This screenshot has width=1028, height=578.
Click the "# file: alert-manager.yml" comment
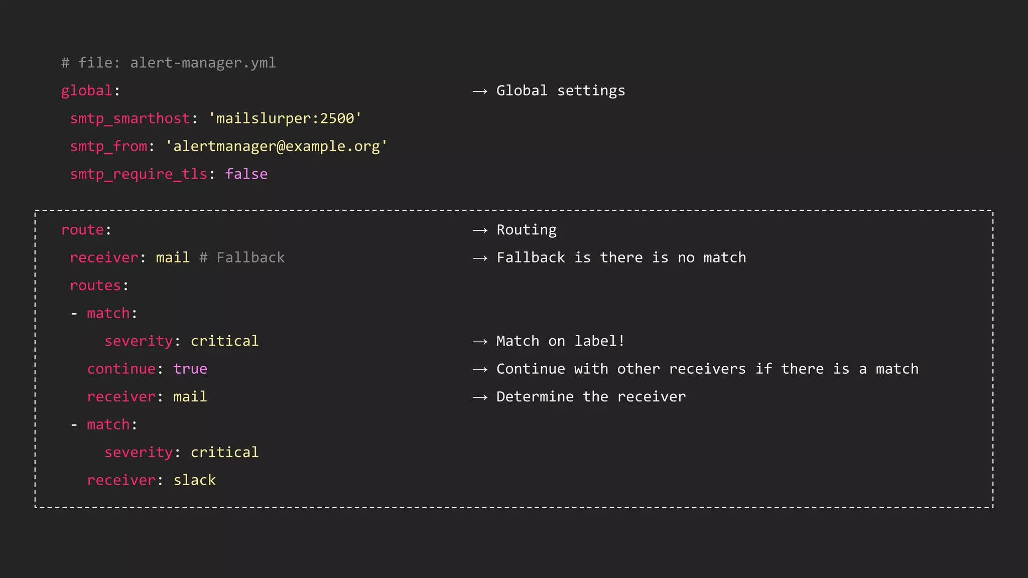click(x=168, y=63)
